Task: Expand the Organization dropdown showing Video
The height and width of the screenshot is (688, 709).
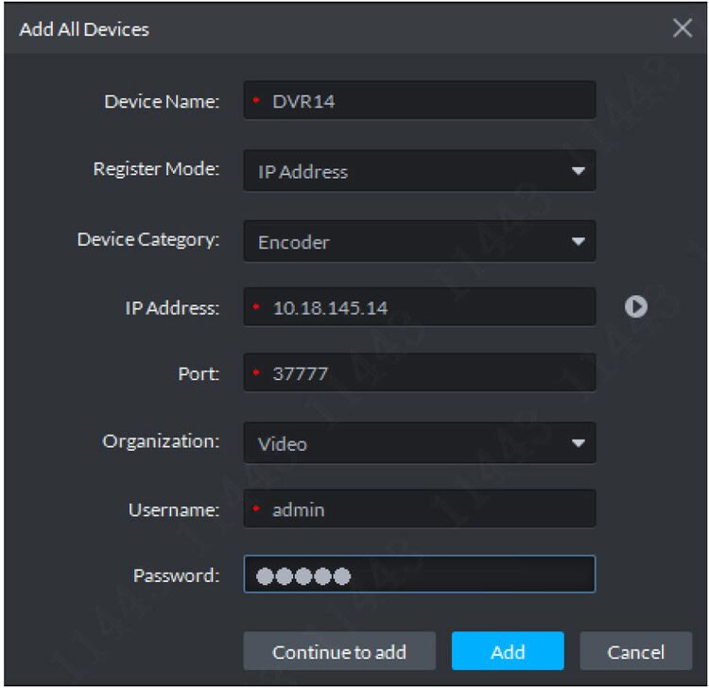Action: 578,442
